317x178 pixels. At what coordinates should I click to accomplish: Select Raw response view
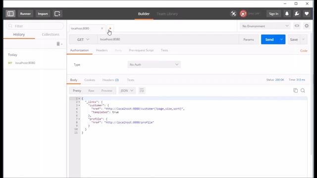point(91,90)
